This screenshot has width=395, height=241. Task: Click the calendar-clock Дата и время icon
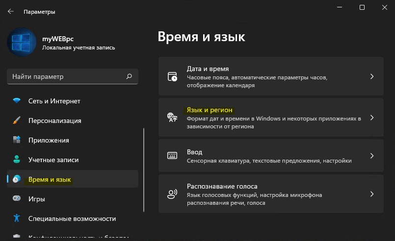coord(172,76)
